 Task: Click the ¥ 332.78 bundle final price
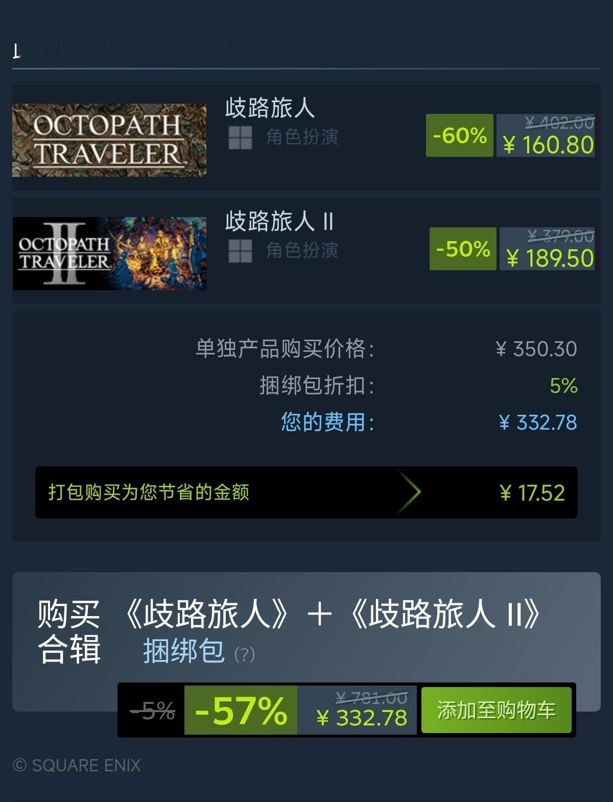click(362, 718)
